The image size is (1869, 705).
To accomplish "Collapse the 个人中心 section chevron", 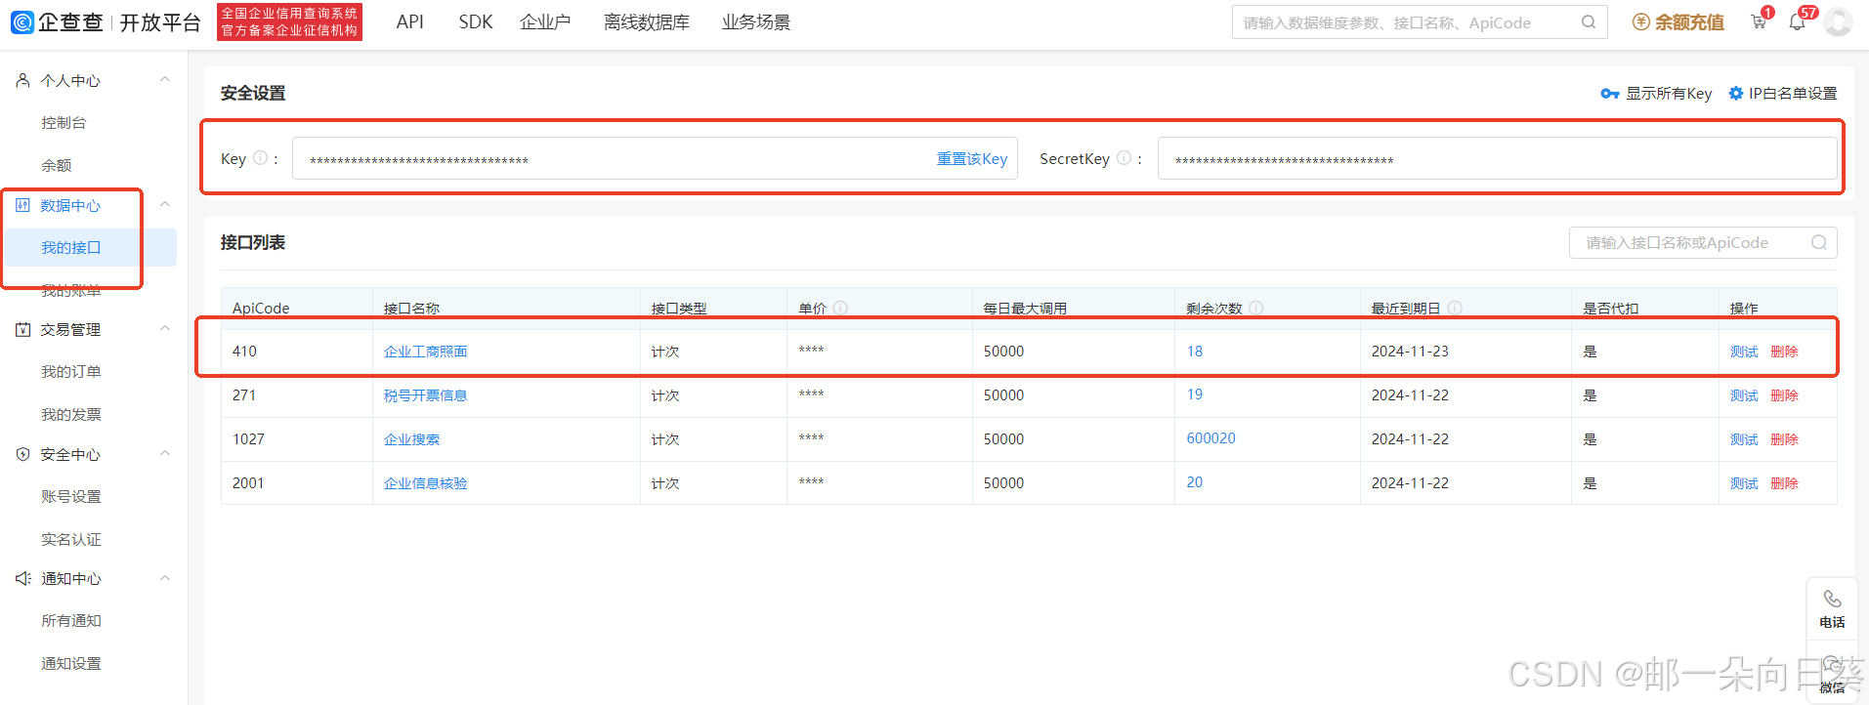I will coord(165,80).
